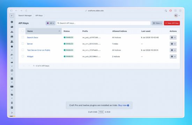Go forward with the browser forward arrow

(x=21, y=11)
